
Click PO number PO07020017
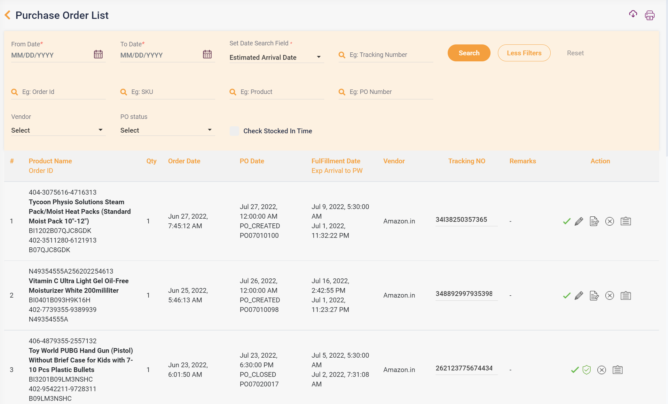point(259,384)
